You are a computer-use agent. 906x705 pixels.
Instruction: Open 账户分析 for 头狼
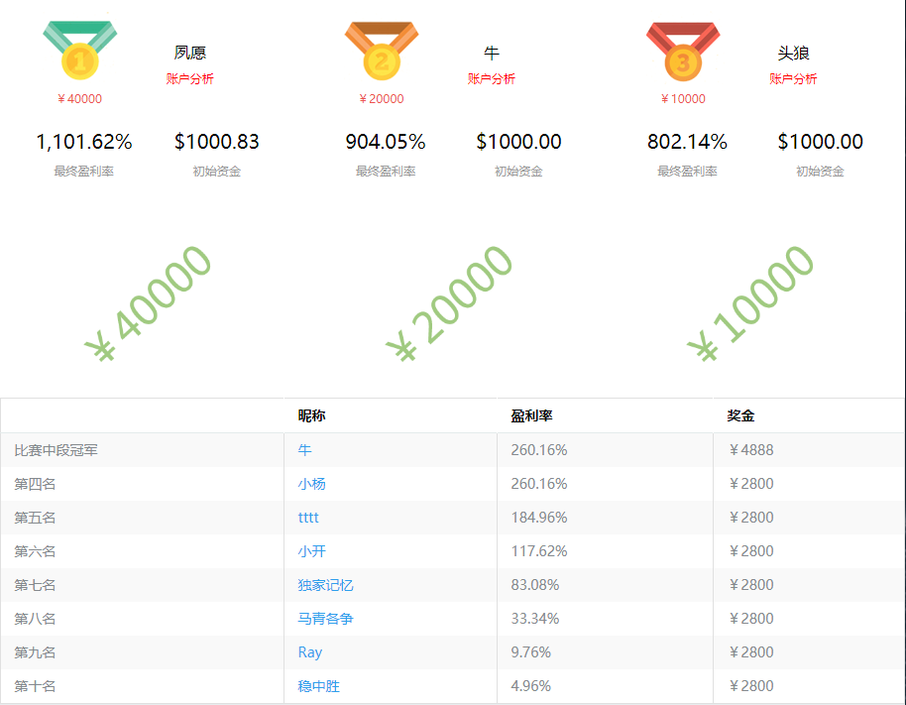pyautogui.click(x=793, y=78)
